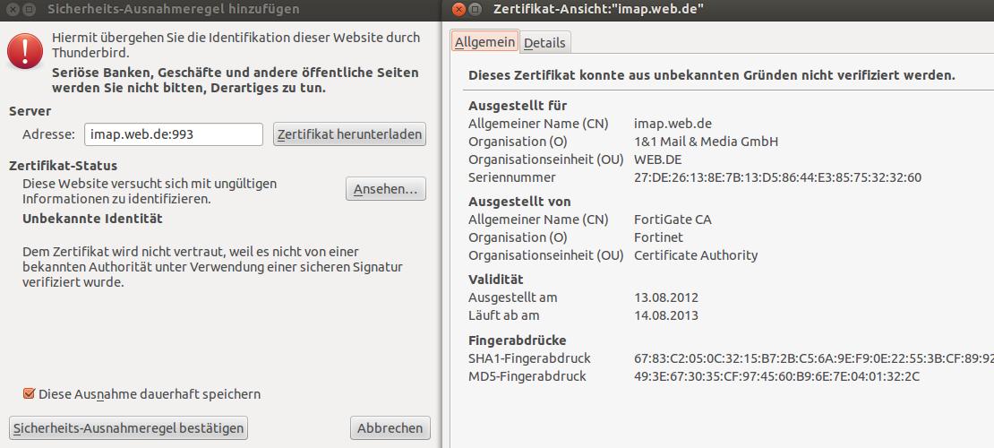Click the 'Fingerabdrücke' heading
The image size is (994, 448).
point(518,340)
